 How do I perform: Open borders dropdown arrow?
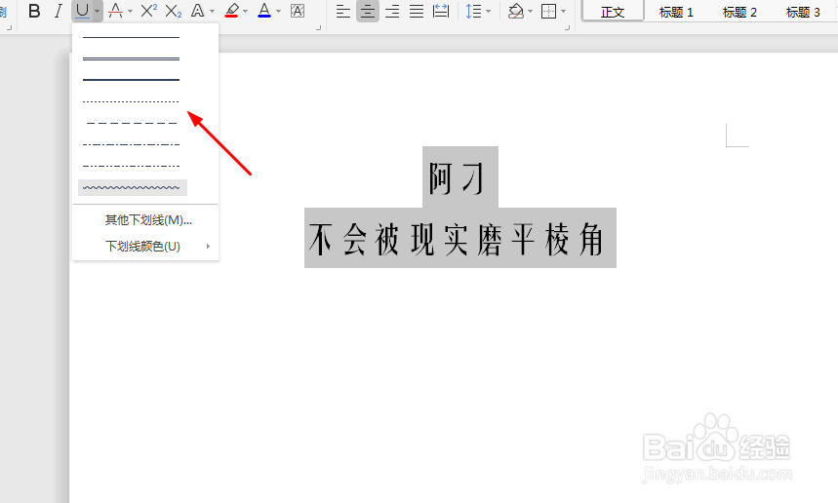[x=563, y=12]
